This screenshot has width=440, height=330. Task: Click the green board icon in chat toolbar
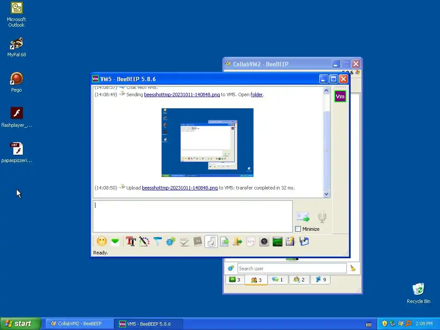(277, 241)
